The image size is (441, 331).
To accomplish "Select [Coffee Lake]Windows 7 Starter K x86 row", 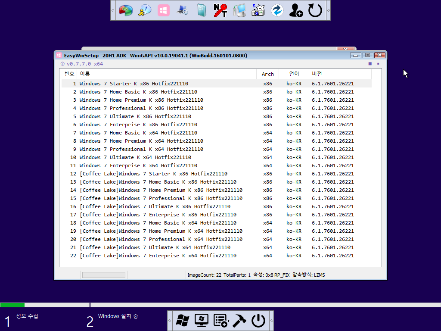I will click(x=217, y=174).
